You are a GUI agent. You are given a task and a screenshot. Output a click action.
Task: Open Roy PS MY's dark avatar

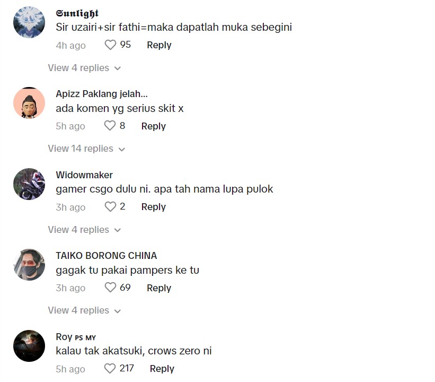coord(29,346)
